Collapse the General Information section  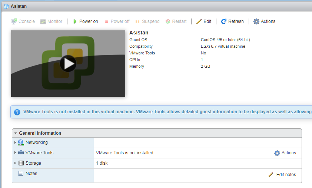pos(16,133)
